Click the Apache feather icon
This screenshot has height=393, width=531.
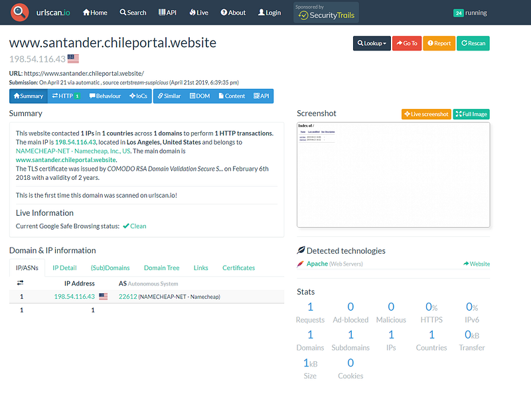[300, 264]
